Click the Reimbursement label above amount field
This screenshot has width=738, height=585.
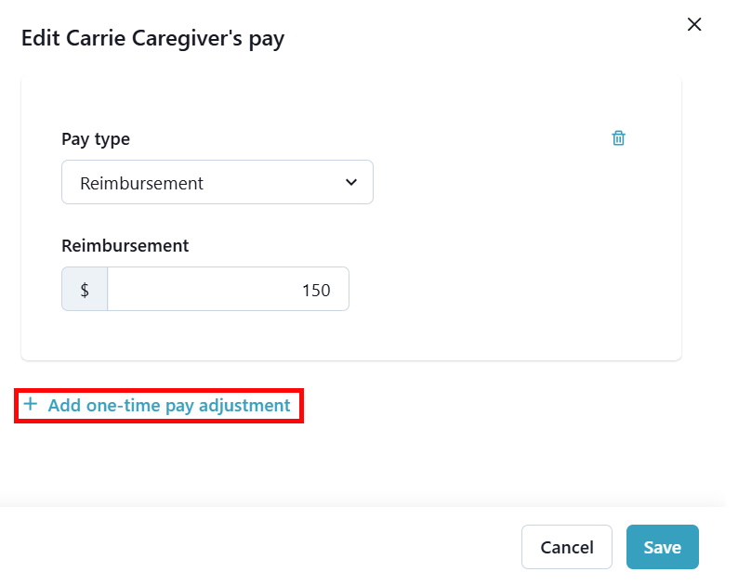pos(125,246)
